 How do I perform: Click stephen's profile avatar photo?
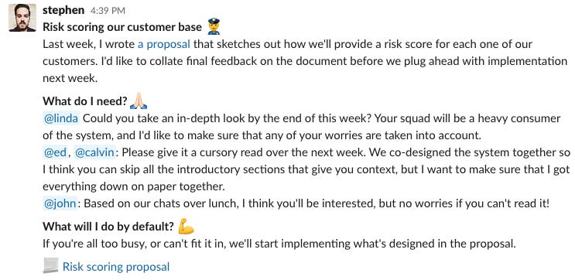(x=22, y=18)
